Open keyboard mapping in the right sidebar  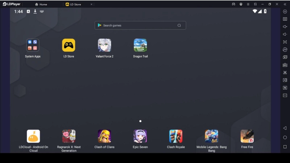click(285, 19)
